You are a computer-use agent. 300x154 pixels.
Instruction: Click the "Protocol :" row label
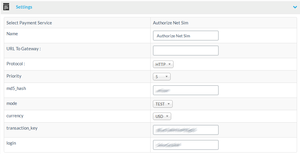16,63
